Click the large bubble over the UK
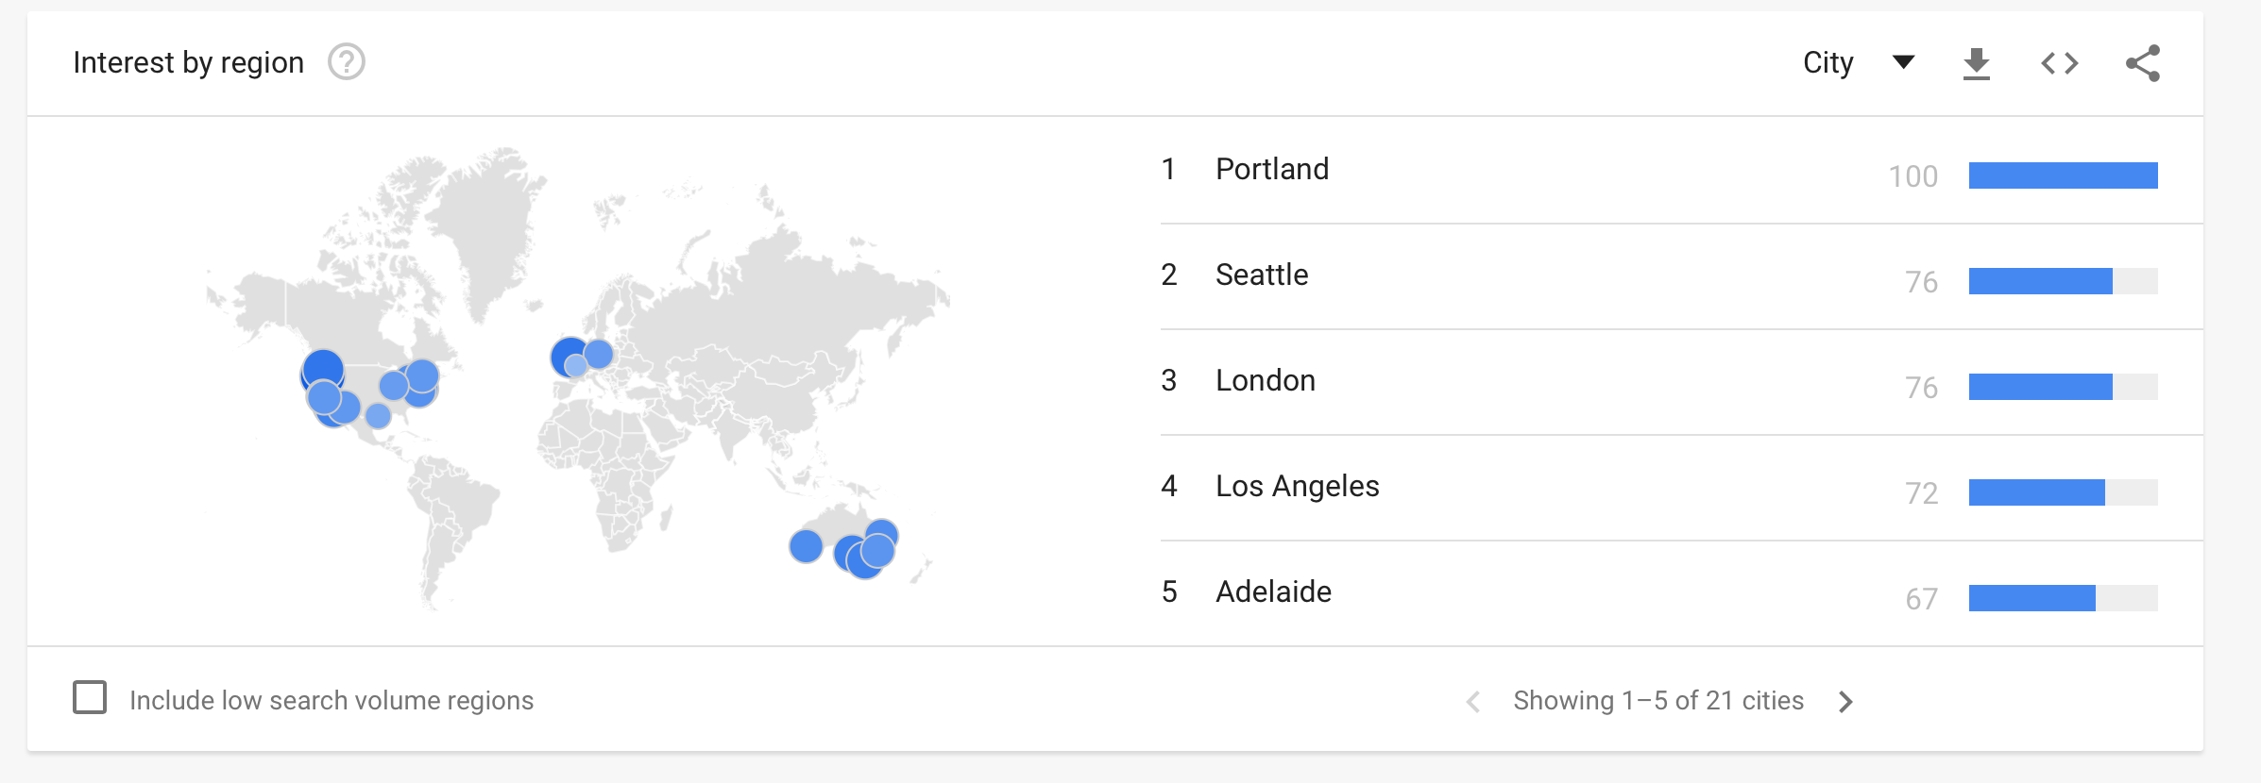This screenshot has width=2261, height=783. 569,358
